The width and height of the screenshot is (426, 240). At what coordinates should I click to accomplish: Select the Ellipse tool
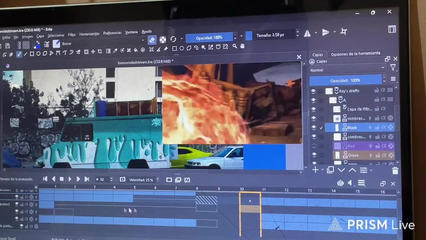coord(38,53)
